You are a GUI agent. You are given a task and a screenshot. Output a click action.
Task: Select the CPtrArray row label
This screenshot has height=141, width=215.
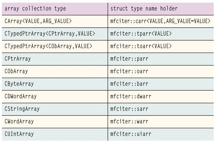point(18,59)
